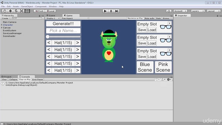Select the Rect transform tool

click(x=27, y=11)
